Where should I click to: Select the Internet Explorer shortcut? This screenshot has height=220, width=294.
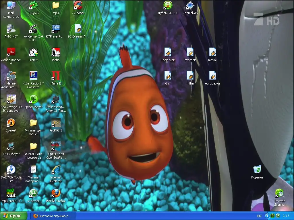coord(56,170)
